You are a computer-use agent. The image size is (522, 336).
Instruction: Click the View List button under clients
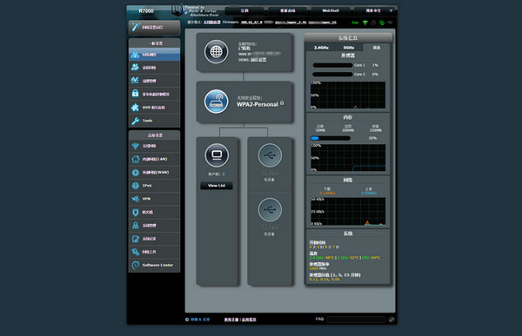tap(217, 186)
